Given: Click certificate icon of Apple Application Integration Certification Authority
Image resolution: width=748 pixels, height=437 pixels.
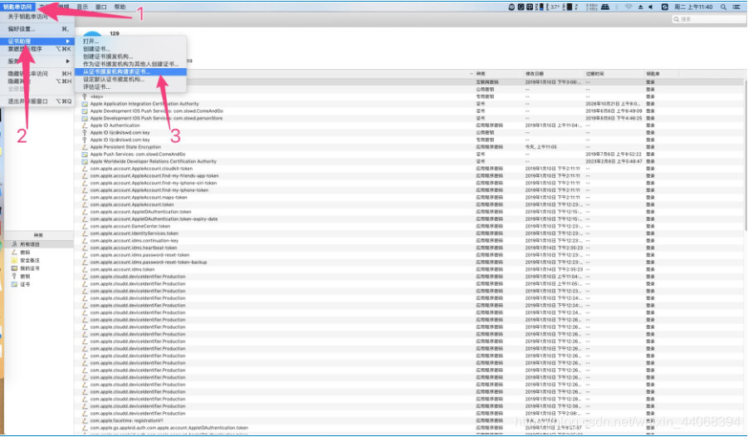Looking at the screenshot, I should (x=85, y=104).
